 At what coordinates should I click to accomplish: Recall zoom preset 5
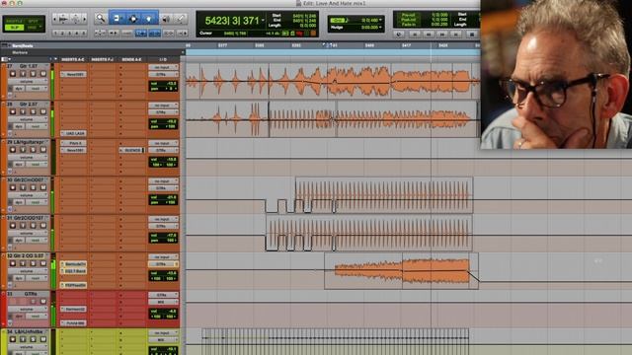(x=84, y=33)
